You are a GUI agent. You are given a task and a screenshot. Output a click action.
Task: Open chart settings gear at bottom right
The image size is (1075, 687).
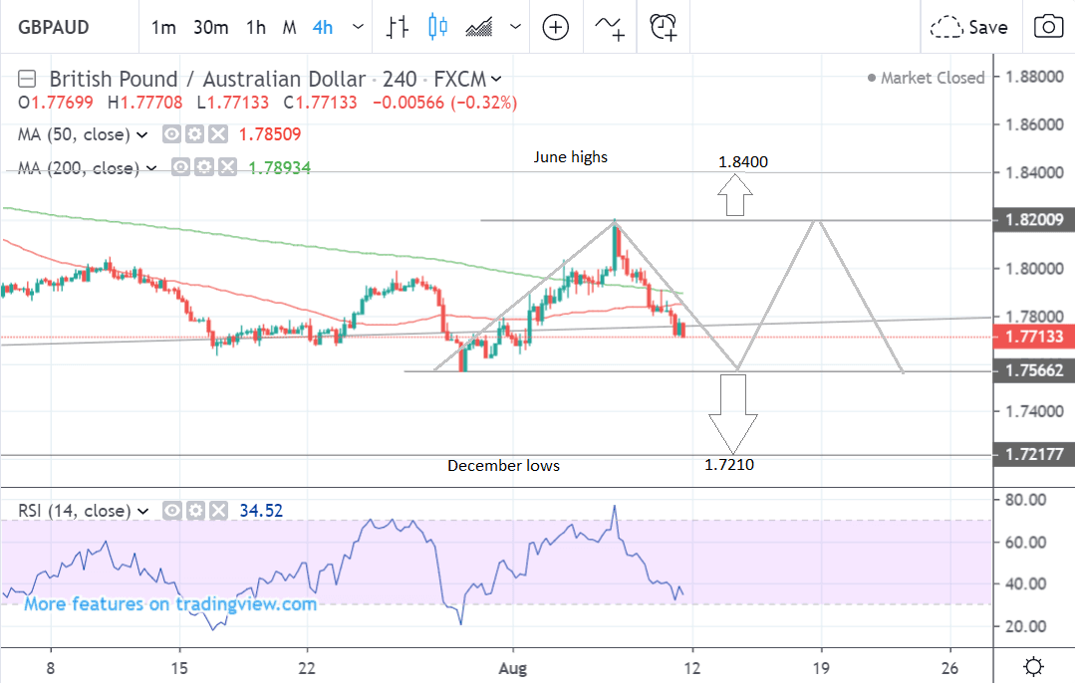point(1034,666)
